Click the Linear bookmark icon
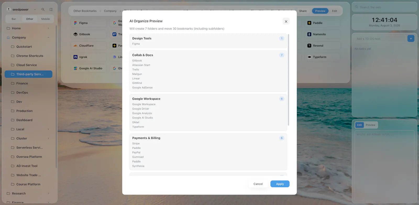This screenshot has width=419, height=205. click(114, 57)
